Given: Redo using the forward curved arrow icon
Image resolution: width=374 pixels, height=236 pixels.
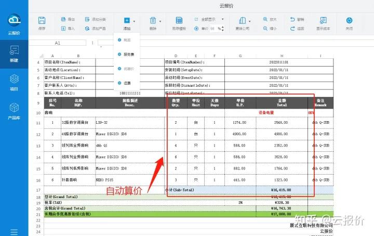Looking at the screenshot, I should [292, 29].
